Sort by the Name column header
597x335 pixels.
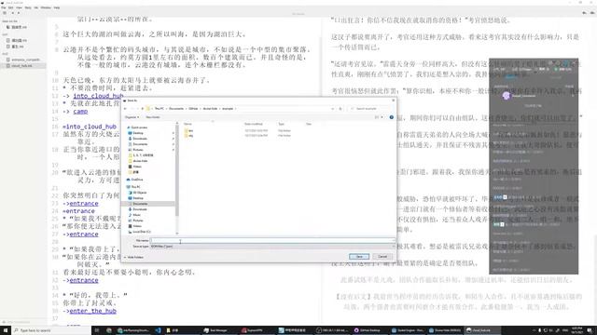click(188, 124)
